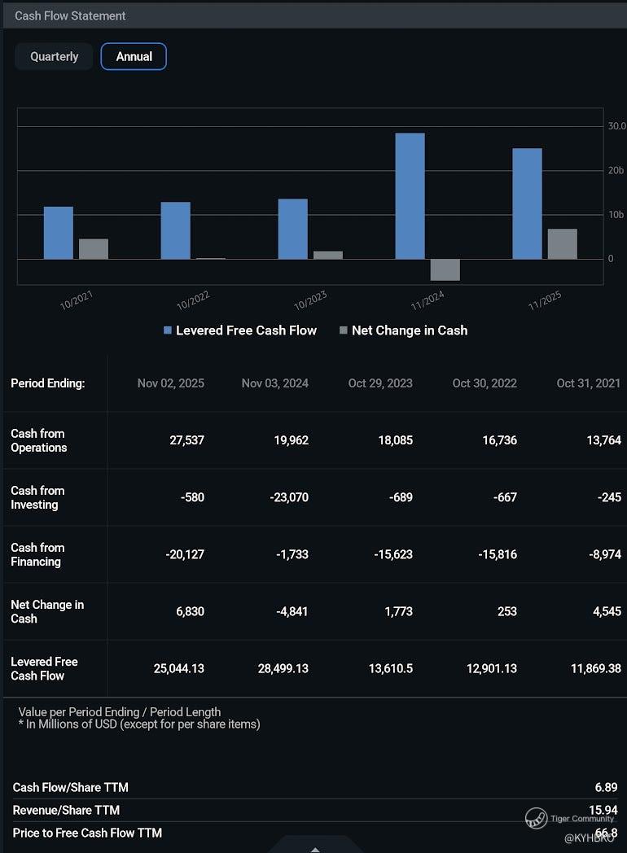Click the -23,070 cash from investing value
Image resolution: width=627 pixels, height=853 pixels.
point(289,497)
